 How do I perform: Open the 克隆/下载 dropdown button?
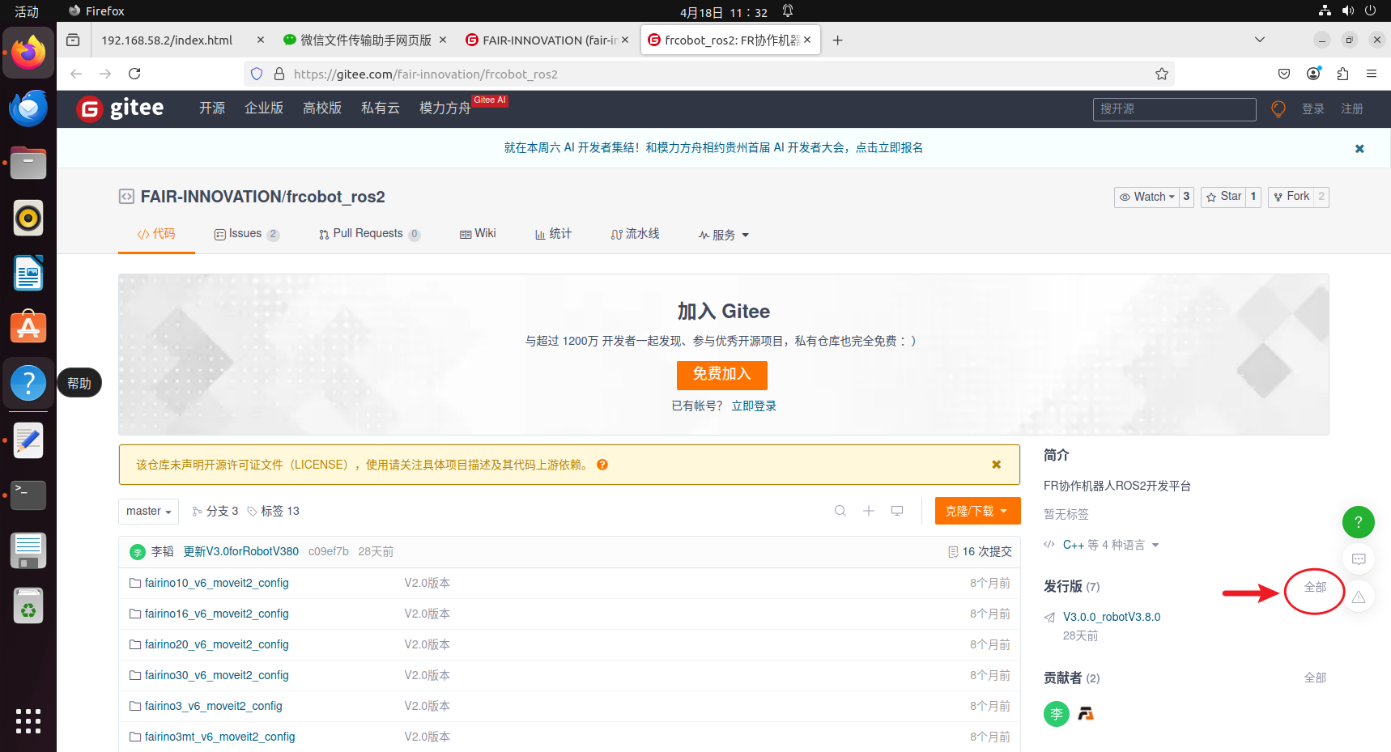tap(977, 511)
